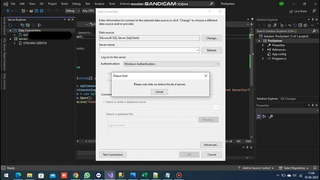Open the Data Sources side tab
320x180 pixels.
(x=4, y=81)
